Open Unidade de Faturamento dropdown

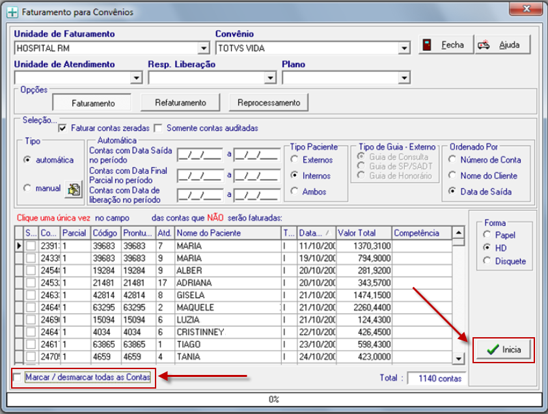(x=204, y=48)
